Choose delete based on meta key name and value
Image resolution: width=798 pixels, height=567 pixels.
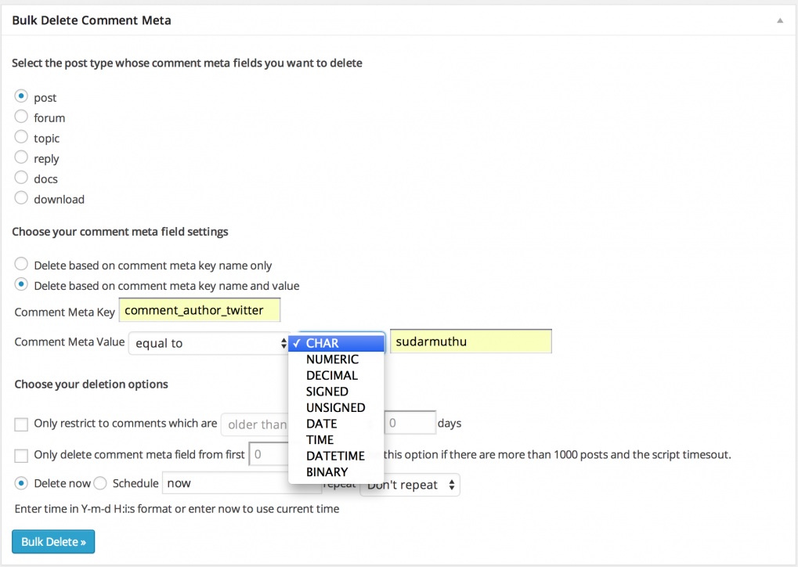coord(20,284)
